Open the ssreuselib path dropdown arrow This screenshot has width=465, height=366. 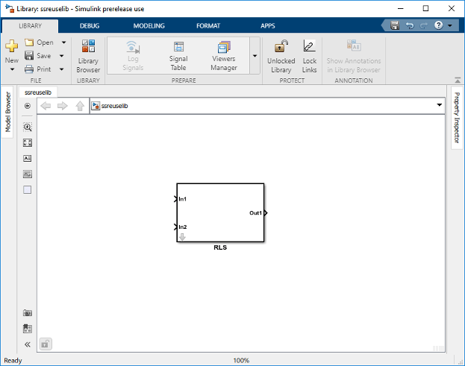tap(439, 105)
